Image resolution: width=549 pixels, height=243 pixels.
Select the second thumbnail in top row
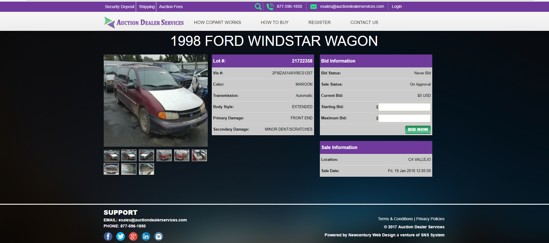click(129, 155)
